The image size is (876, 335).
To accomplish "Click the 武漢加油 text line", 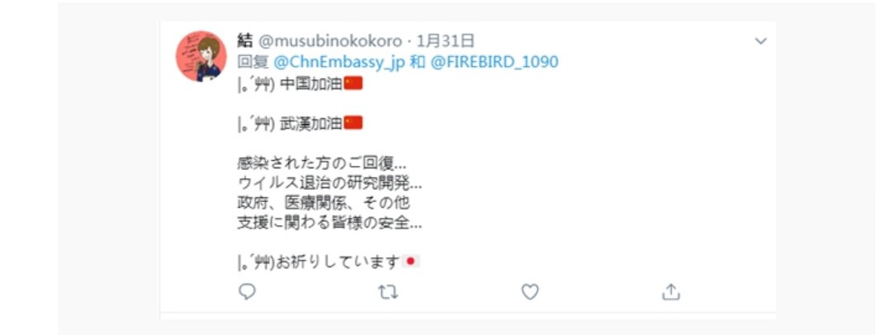I will tap(300, 124).
